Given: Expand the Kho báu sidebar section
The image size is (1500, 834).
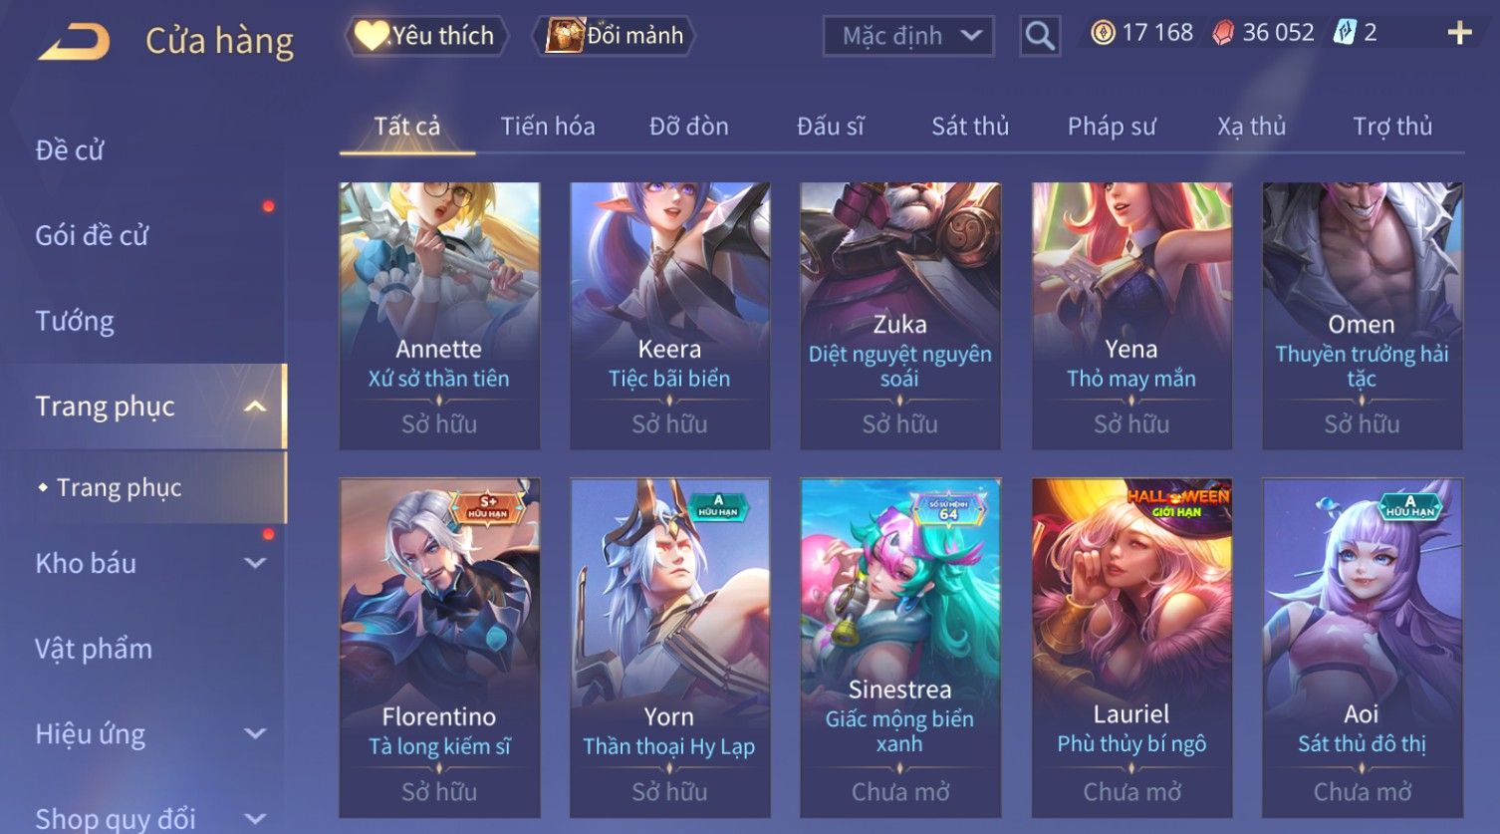Looking at the screenshot, I should (x=255, y=563).
